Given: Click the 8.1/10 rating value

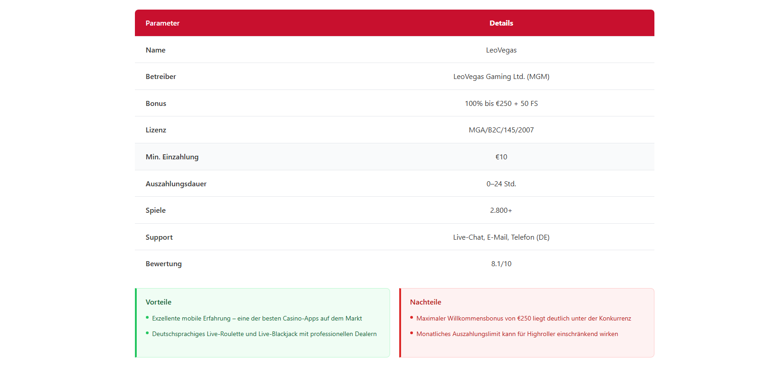Looking at the screenshot, I should pyautogui.click(x=501, y=264).
